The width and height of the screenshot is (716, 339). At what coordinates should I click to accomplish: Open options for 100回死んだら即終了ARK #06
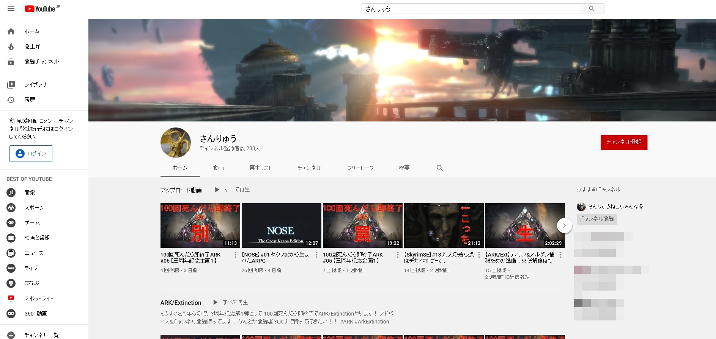click(x=235, y=255)
